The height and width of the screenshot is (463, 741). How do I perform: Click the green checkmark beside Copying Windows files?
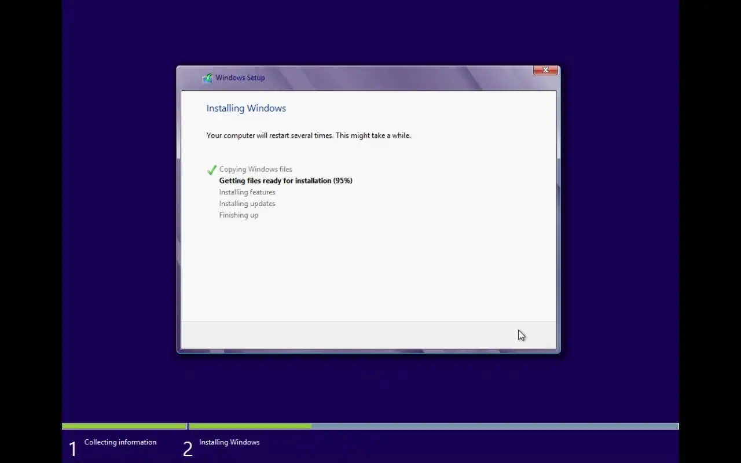[x=212, y=170]
